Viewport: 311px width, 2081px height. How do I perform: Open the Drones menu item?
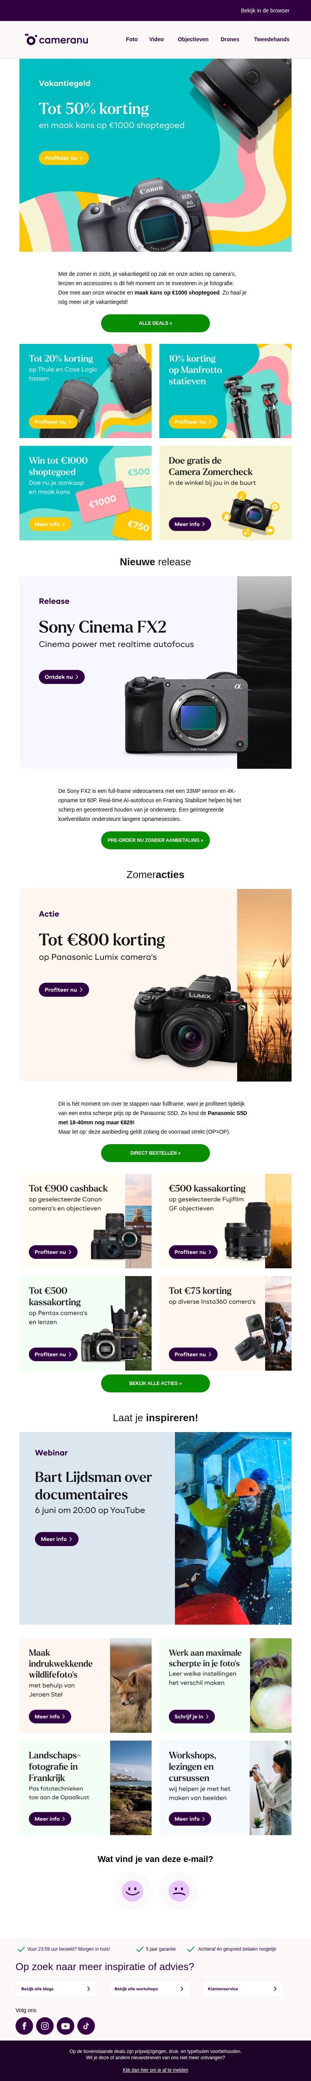coord(230,40)
